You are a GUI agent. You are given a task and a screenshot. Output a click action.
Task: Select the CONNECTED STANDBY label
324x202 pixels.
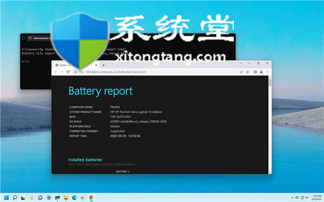[x=84, y=131]
